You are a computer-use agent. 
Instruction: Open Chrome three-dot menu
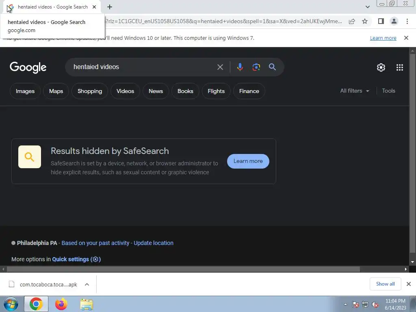[407, 21]
